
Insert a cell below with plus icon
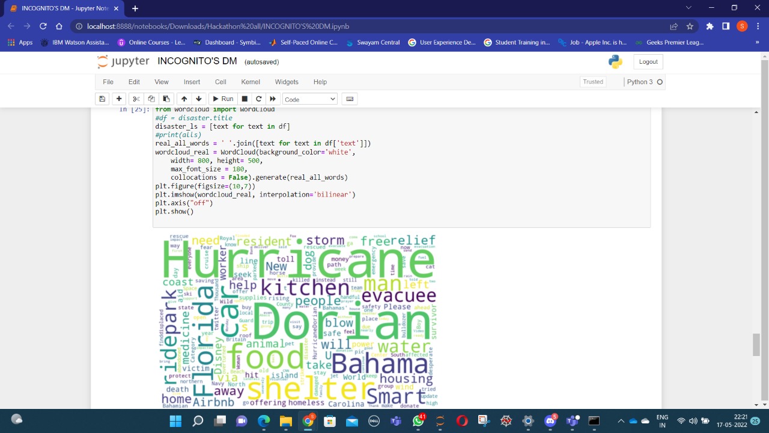pyautogui.click(x=119, y=99)
